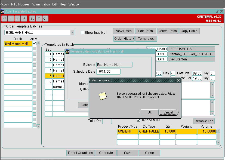
Task: Select the Exel Hams Hall batch row
Action: 18,44
